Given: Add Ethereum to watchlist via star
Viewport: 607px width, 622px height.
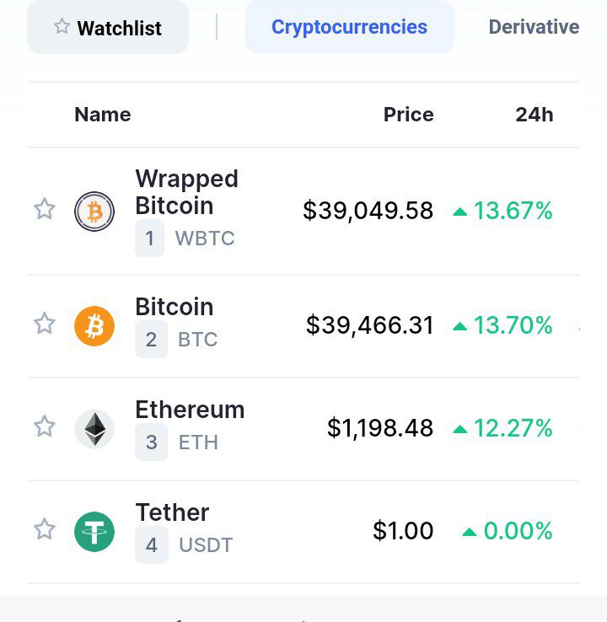Looking at the screenshot, I should (x=44, y=426).
